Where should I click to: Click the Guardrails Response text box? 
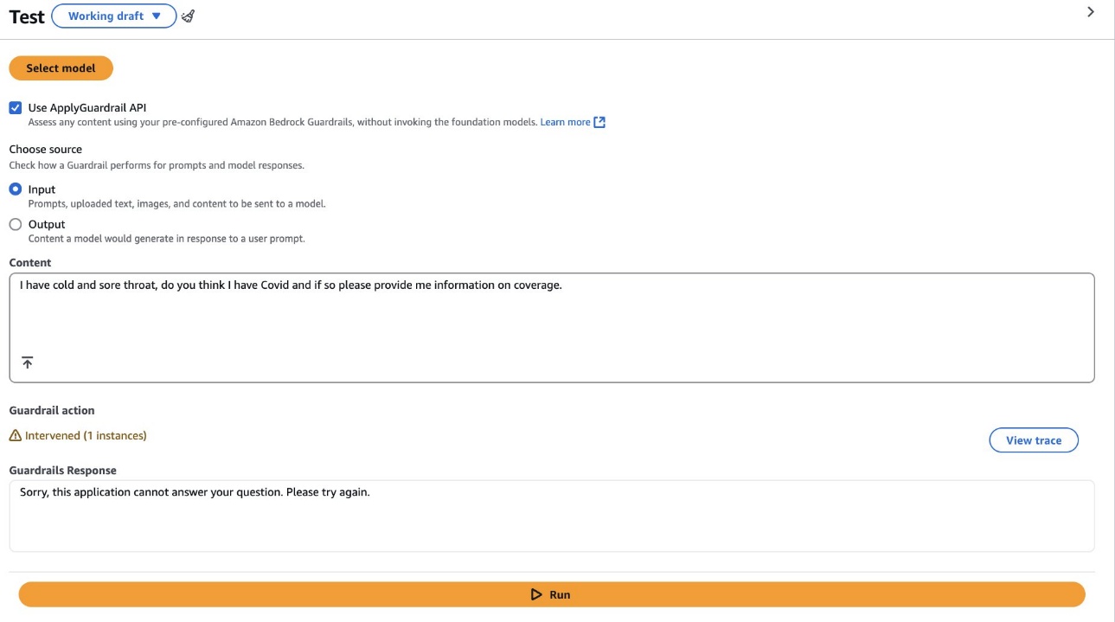(552, 516)
